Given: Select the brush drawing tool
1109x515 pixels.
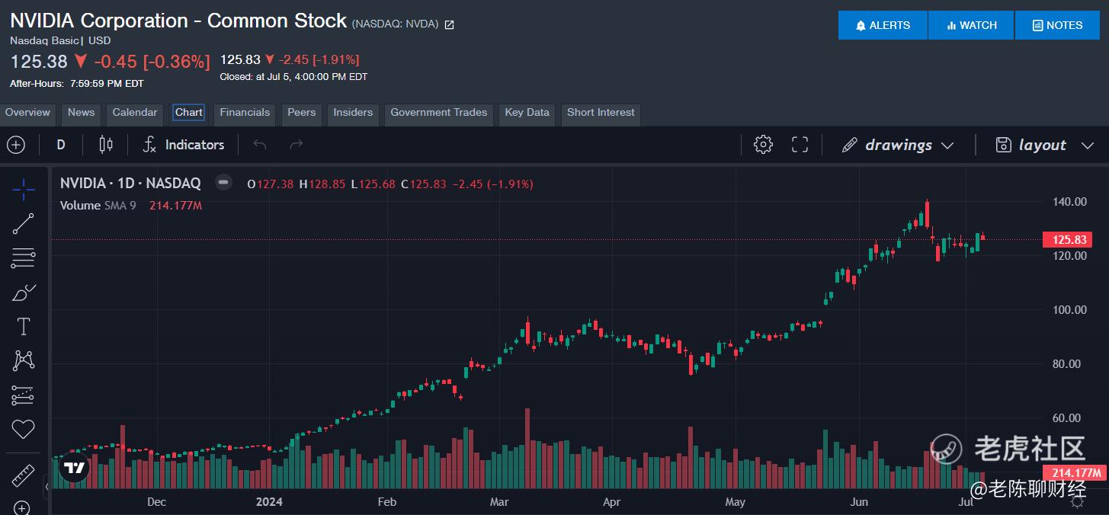Looking at the screenshot, I should coord(23,293).
